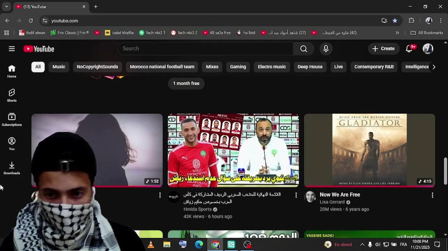
Task: Open the Chrome apps grid in bookmarks bar
Action: pyautogui.click(x=6, y=33)
